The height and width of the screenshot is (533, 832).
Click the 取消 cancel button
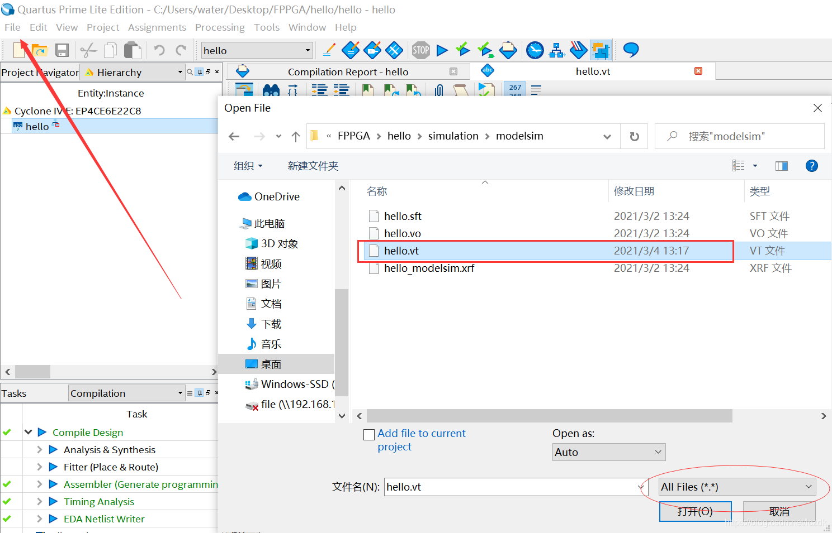779,512
